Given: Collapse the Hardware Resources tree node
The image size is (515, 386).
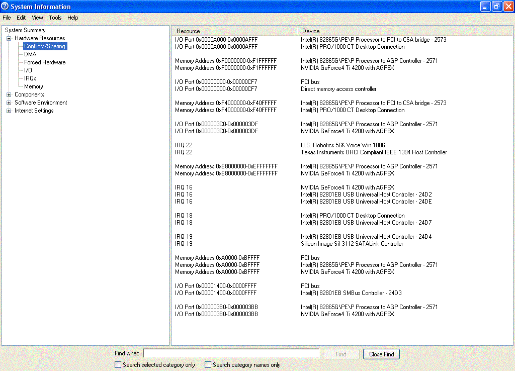Looking at the screenshot, I should click(9, 38).
